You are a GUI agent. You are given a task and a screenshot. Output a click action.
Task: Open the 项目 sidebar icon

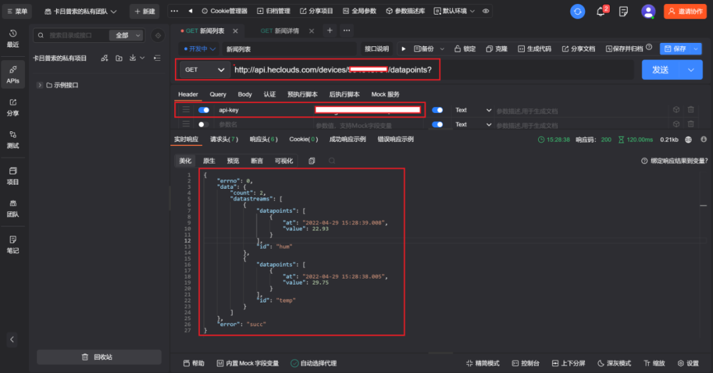13,176
